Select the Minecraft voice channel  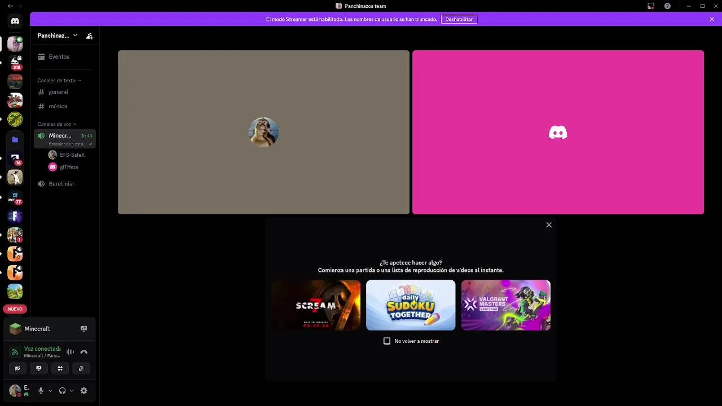click(64, 139)
